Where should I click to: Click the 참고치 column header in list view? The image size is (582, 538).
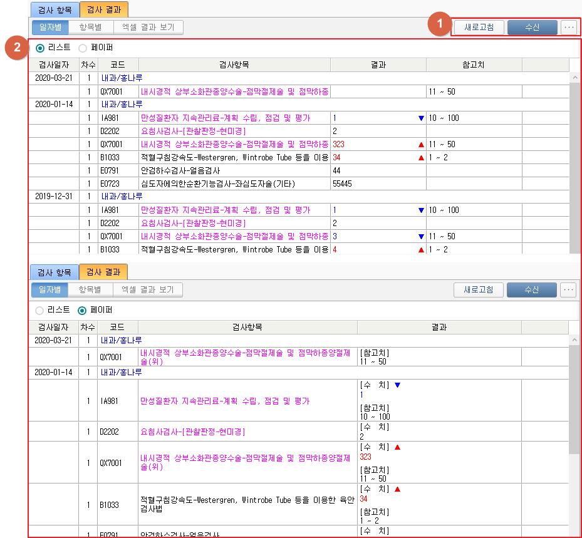pyautogui.click(x=474, y=65)
